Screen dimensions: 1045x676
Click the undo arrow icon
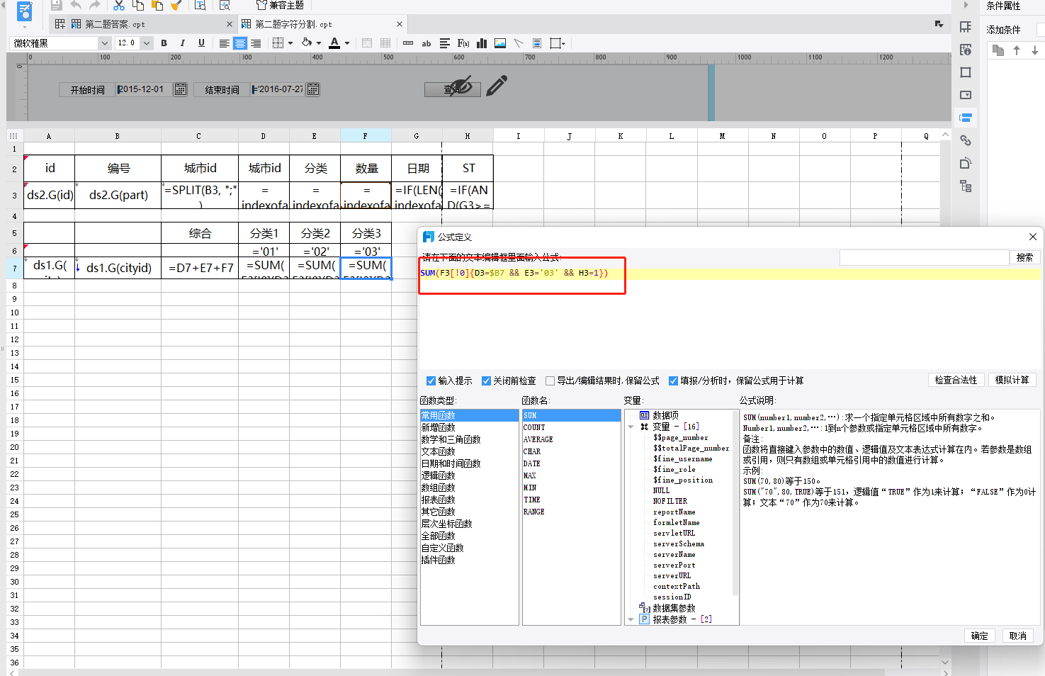(76, 5)
